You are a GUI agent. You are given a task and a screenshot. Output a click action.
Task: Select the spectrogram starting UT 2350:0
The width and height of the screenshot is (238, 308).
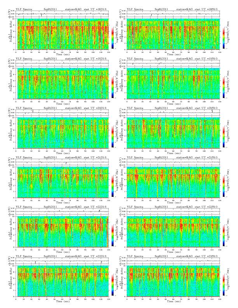coord(173,281)
